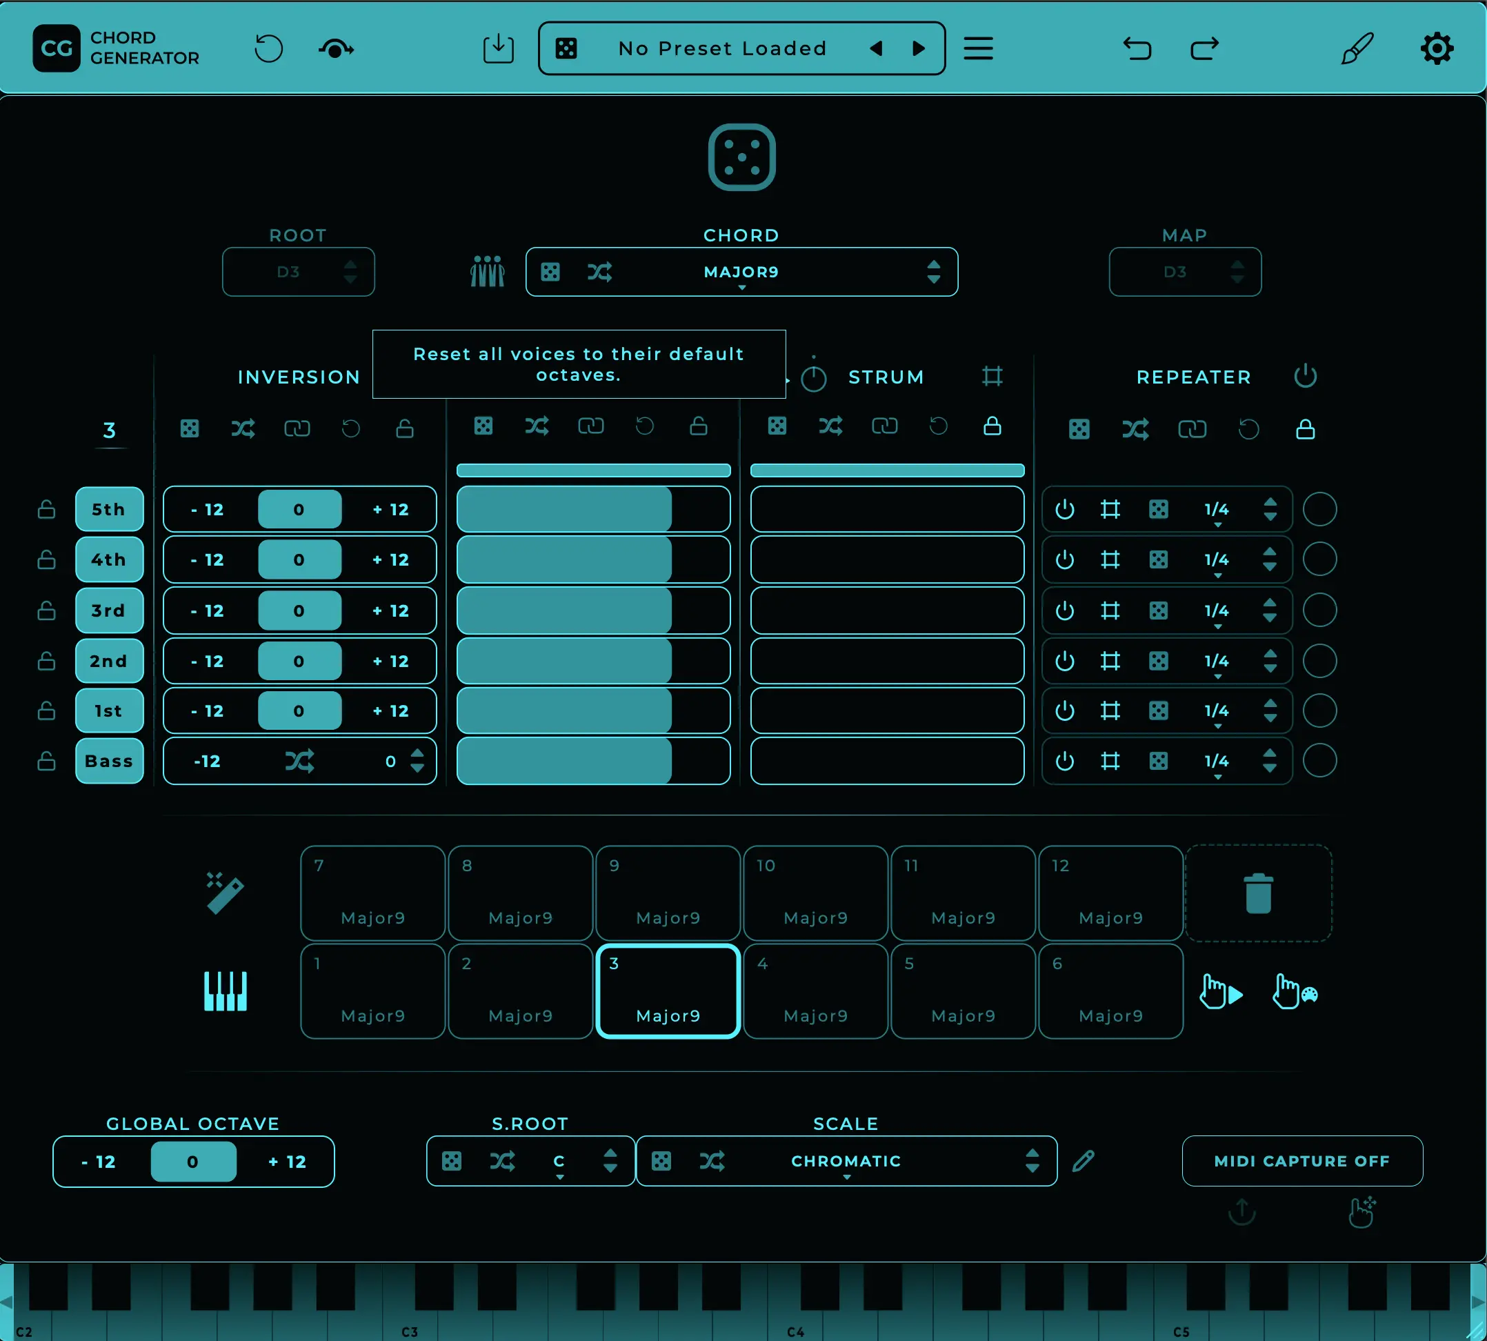The image size is (1487, 1341).
Task: Click the MIDI CAPTURE OFF button
Action: click(x=1301, y=1161)
